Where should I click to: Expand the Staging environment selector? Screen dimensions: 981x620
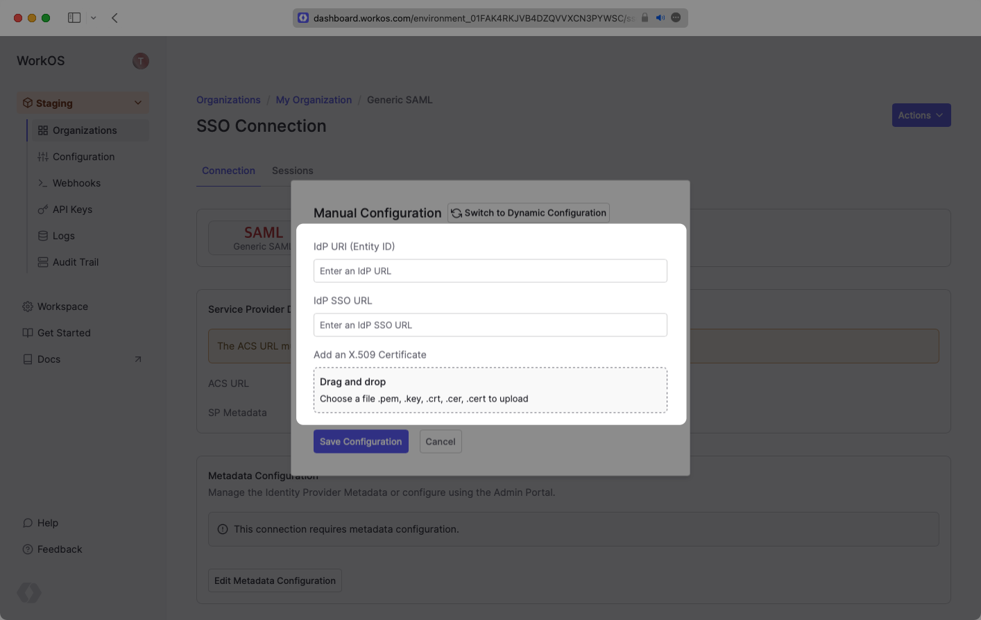[x=82, y=102]
